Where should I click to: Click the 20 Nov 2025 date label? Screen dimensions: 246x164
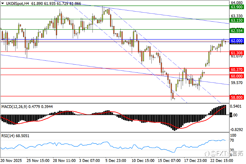11,161
